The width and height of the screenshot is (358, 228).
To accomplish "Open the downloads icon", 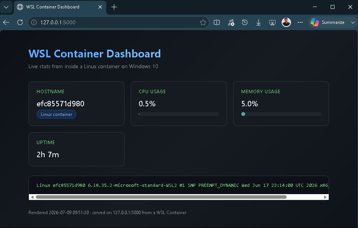I will (x=259, y=22).
